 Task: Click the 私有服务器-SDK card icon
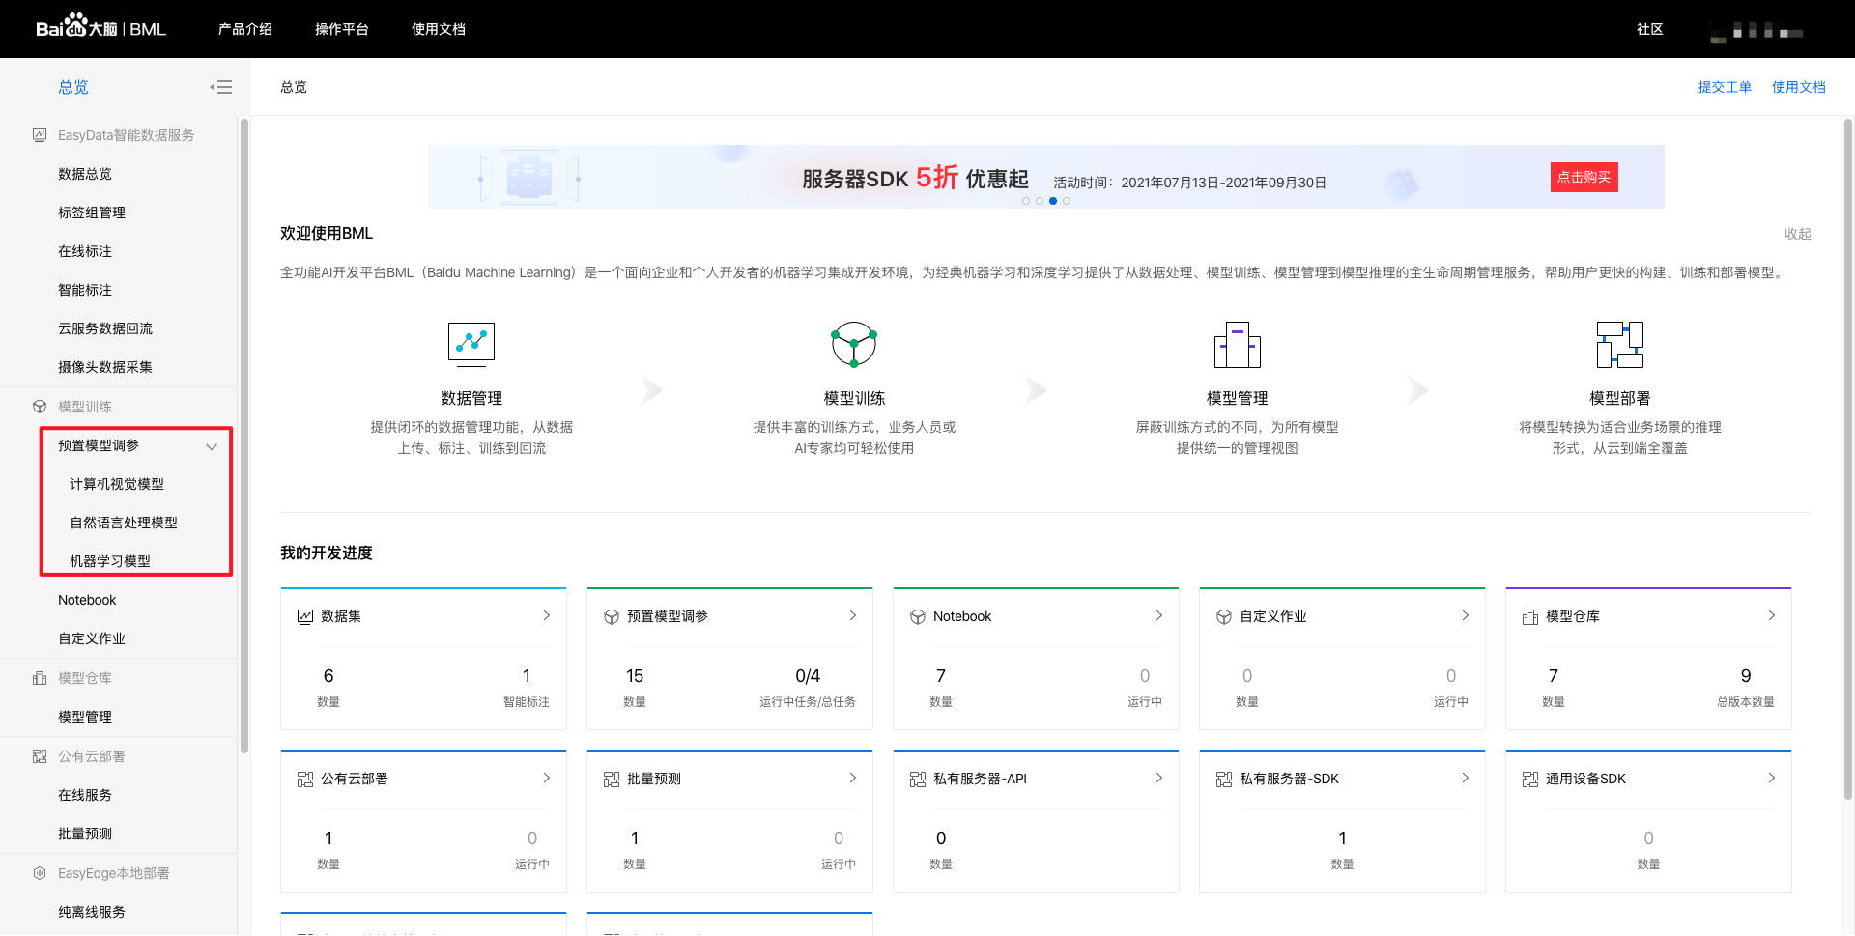point(1224,779)
